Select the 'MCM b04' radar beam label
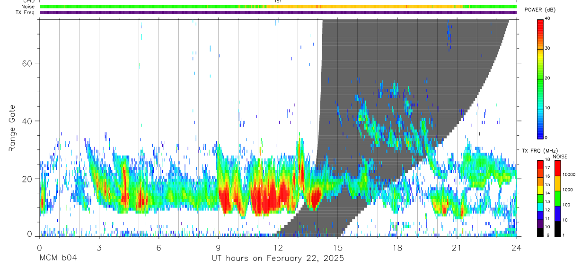 (x=58, y=259)
